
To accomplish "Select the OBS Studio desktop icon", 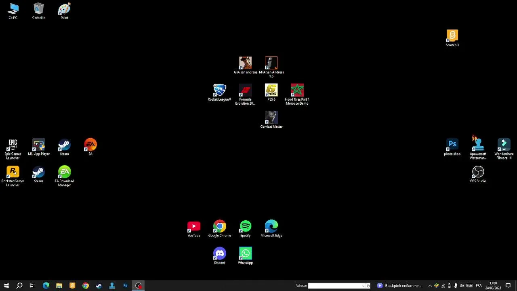I will [x=478, y=174].
